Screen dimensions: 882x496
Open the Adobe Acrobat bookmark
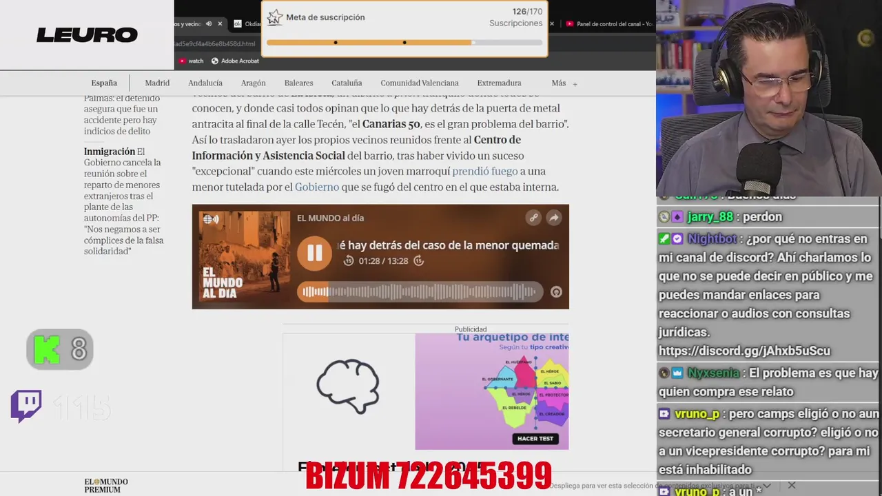235,61
